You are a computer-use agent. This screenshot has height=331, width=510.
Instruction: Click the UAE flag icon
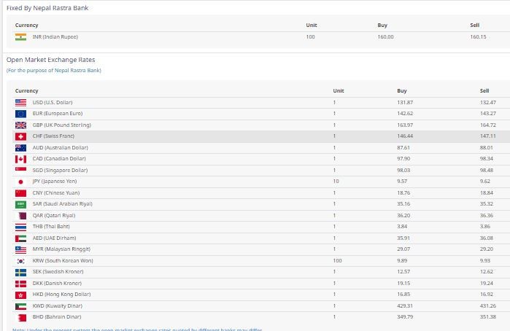coord(20,238)
